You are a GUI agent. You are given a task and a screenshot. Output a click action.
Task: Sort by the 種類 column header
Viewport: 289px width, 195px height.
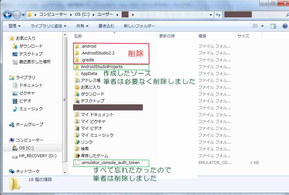(x=202, y=36)
